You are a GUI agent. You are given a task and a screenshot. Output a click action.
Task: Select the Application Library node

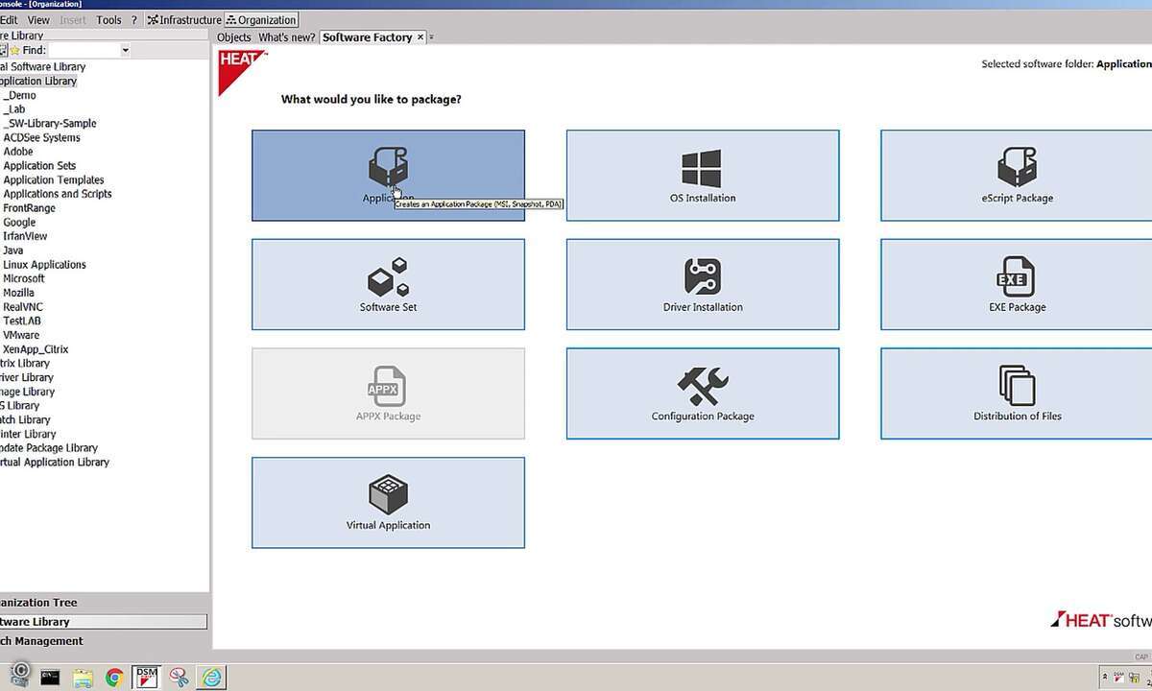pos(38,82)
